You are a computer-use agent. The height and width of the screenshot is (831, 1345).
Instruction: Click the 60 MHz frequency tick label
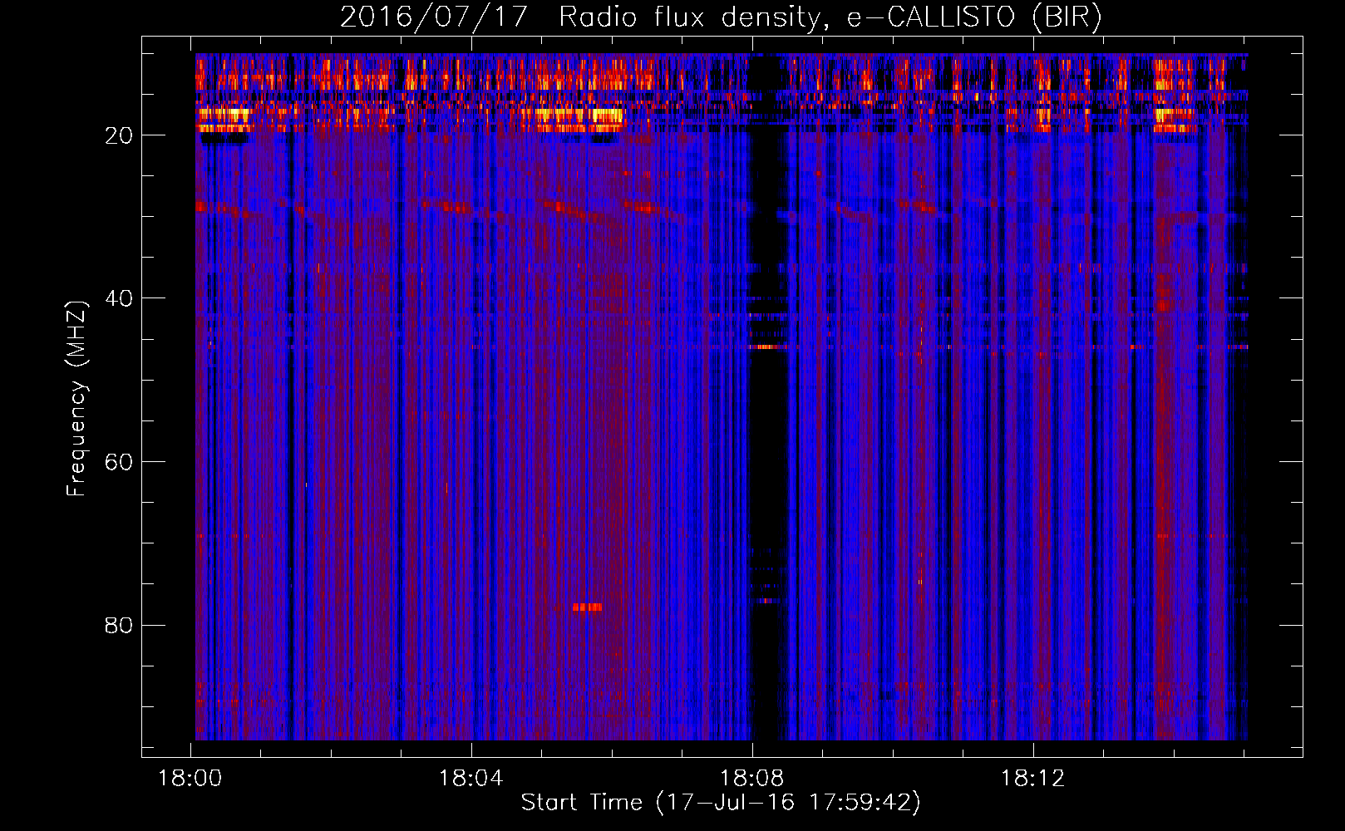tap(119, 462)
